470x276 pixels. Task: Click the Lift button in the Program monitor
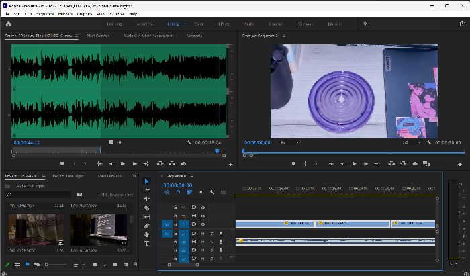pyautogui.click(x=391, y=164)
